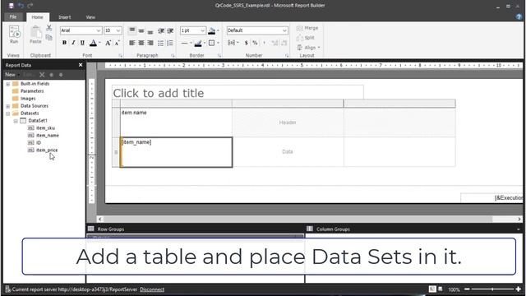This screenshot has height=296, width=526.
Task: Select top vertical alignment icon
Action: (132, 30)
